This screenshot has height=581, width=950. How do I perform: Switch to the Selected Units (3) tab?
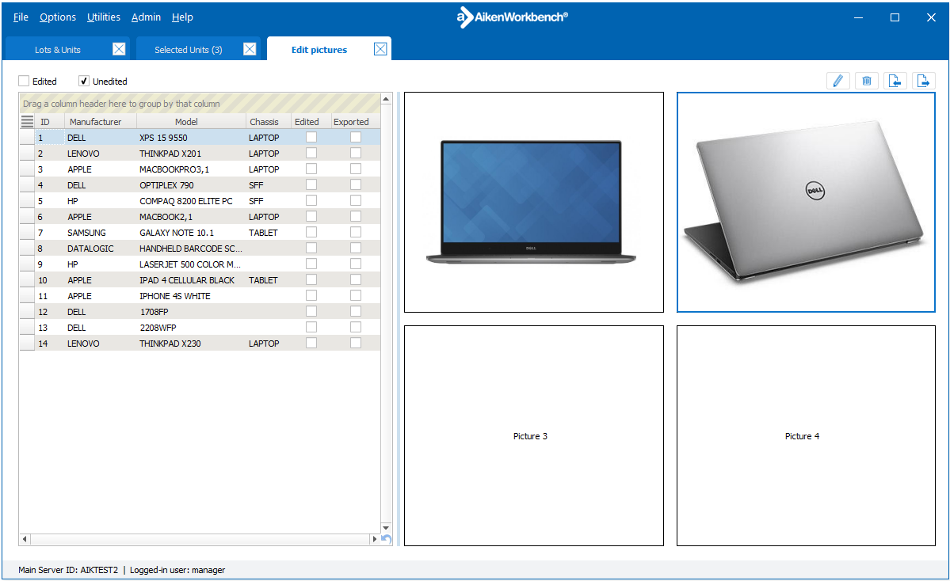pos(189,50)
